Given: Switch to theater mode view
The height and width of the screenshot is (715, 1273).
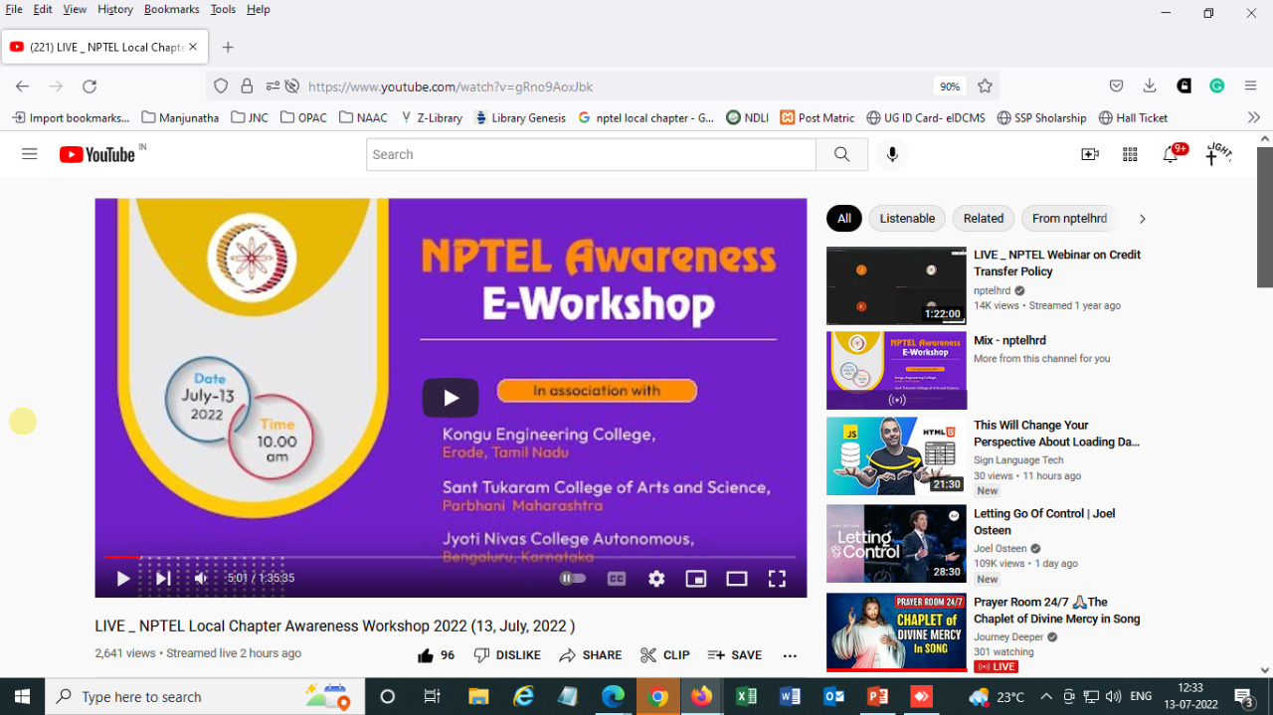Looking at the screenshot, I should click(x=736, y=579).
